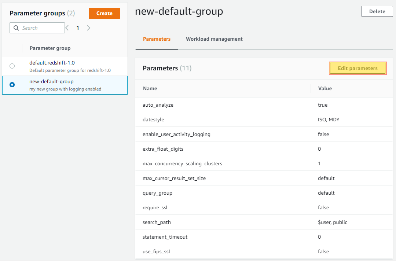This screenshot has height=261, width=396.
Task: Click the auto_analyze parameter name
Action: (158, 105)
